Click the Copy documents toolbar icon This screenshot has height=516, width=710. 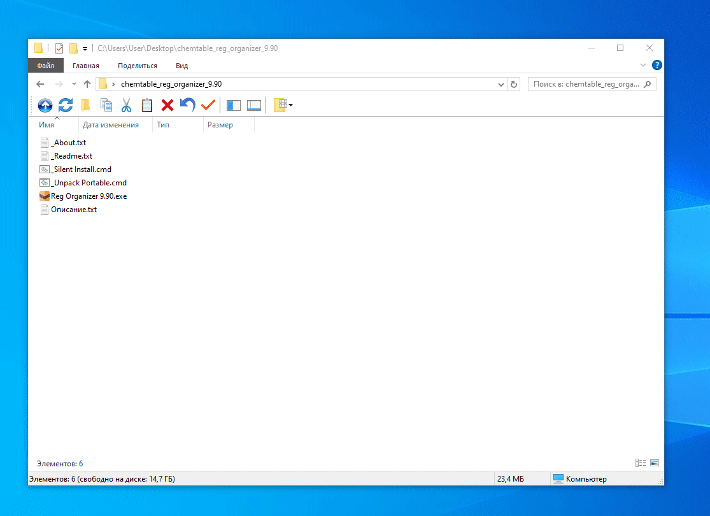(x=106, y=105)
